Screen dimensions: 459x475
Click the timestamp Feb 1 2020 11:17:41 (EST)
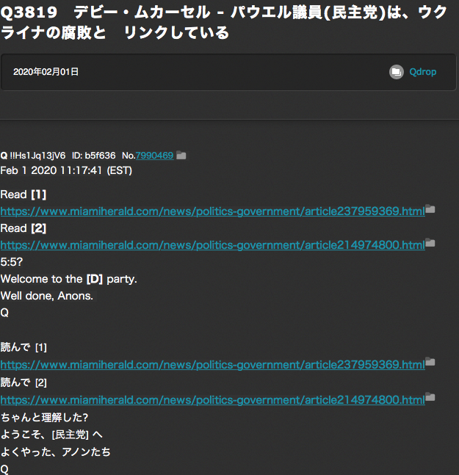point(66,170)
